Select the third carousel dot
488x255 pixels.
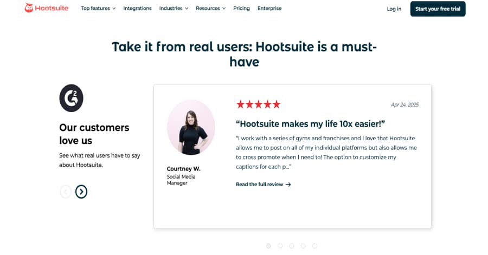(292, 246)
